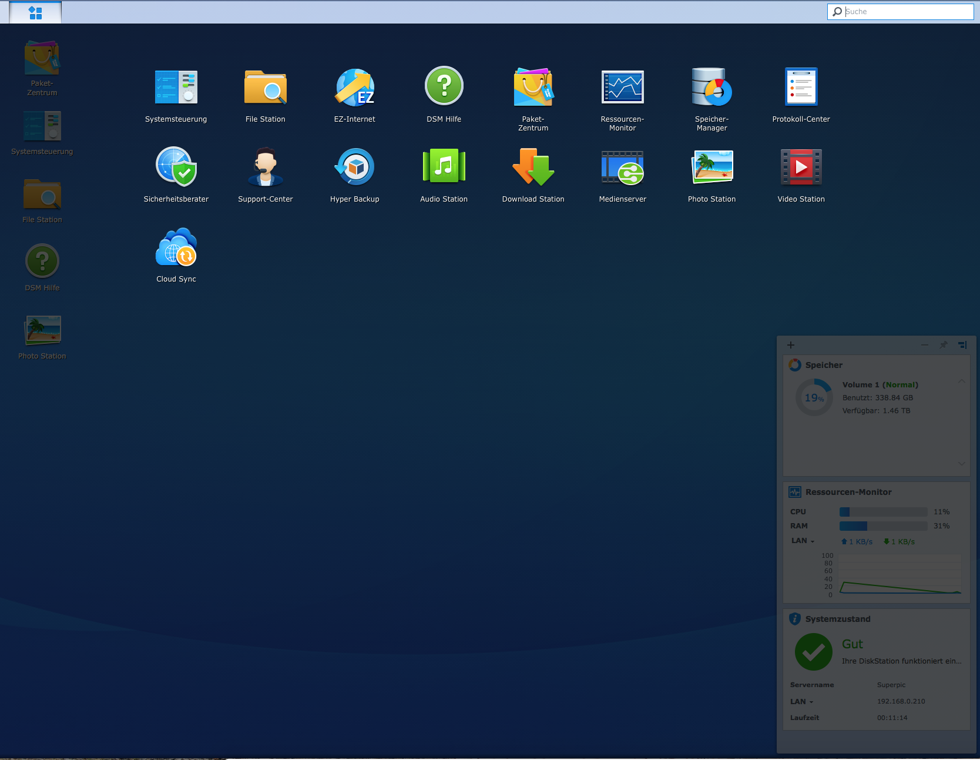Click the Ressourcen-Monitor widget title
This screenshot has width=980, height=760.
pyautogui.click(x=848, y=492)
